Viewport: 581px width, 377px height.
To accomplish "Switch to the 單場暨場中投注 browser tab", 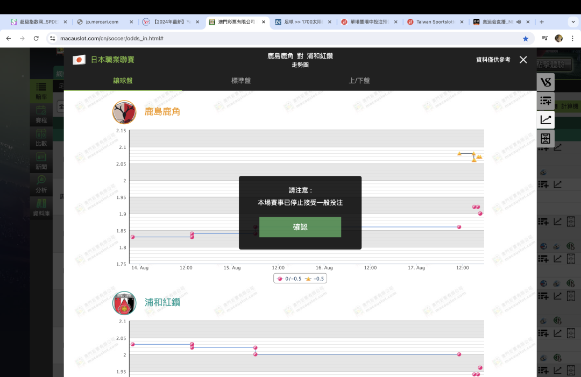I will 369,22.
